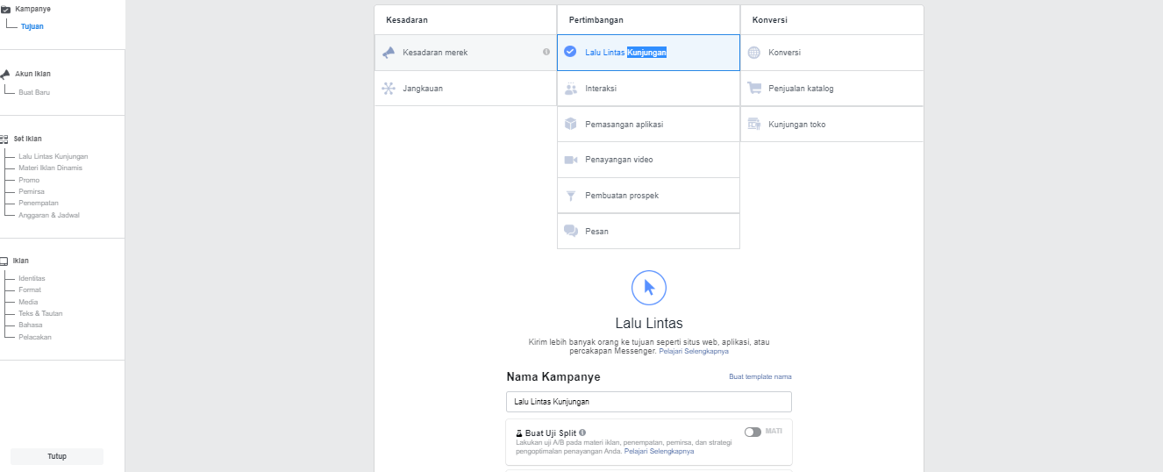Click the Nama Kampanye input field
Image resolution: width=1163 pixels, height=472 pixels.
pyautogui.click(x=649, y=402)
